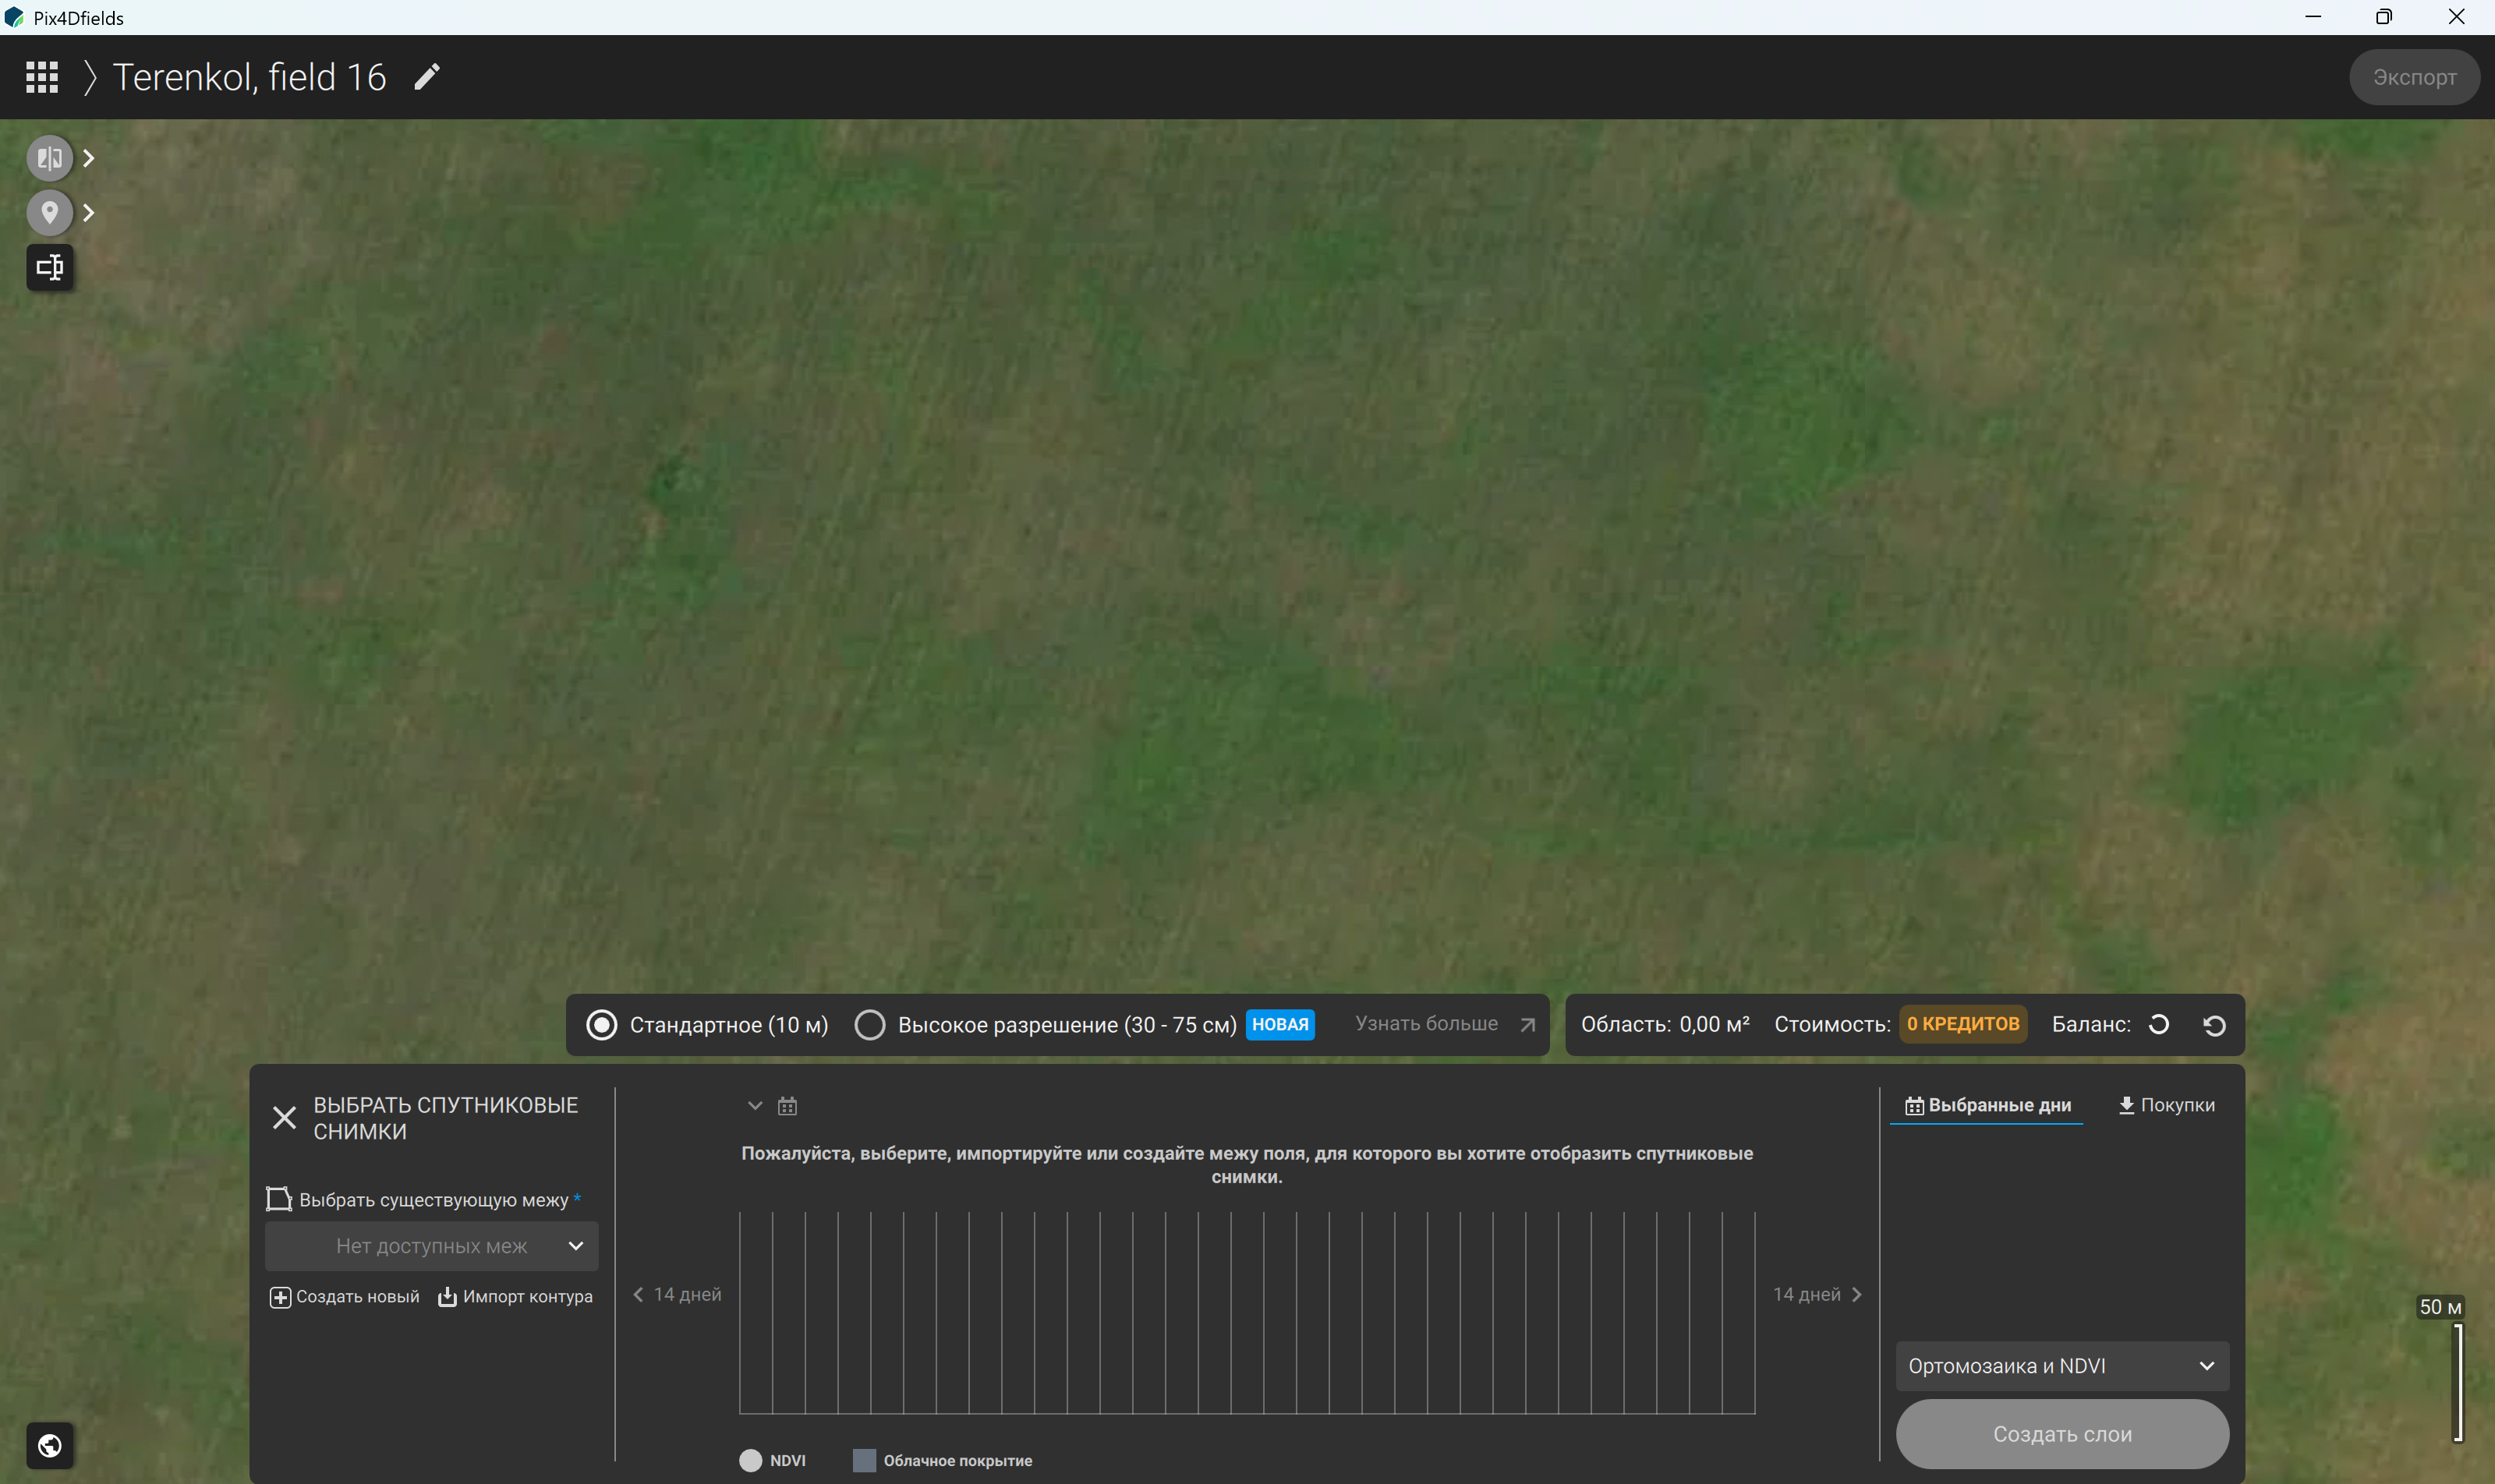This screenshot has width=2495, height=1484.
Task: Click the 'НОВАЯ' badge
Action: pos(1279,1024)
